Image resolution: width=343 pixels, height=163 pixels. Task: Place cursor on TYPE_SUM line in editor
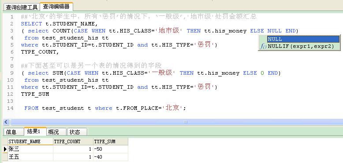click(35, 94)
